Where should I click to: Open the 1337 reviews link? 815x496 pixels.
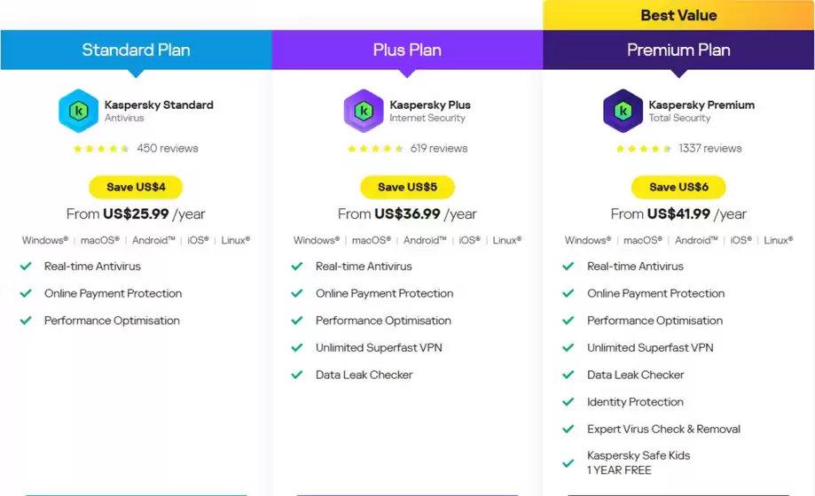tap(709, 149)
